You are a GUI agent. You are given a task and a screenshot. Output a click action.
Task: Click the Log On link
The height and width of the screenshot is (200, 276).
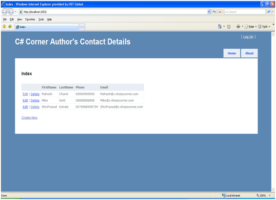248,37
